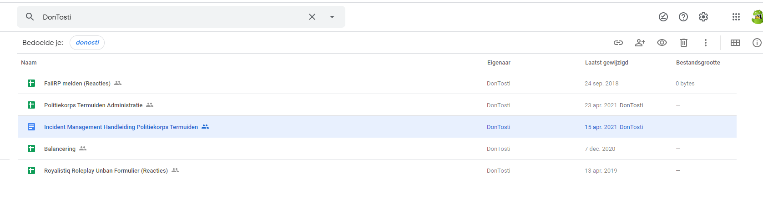The height and width of the screenshot is (214, 763).
Task: Open the settings gear menu
Action: tap(703, 17)
